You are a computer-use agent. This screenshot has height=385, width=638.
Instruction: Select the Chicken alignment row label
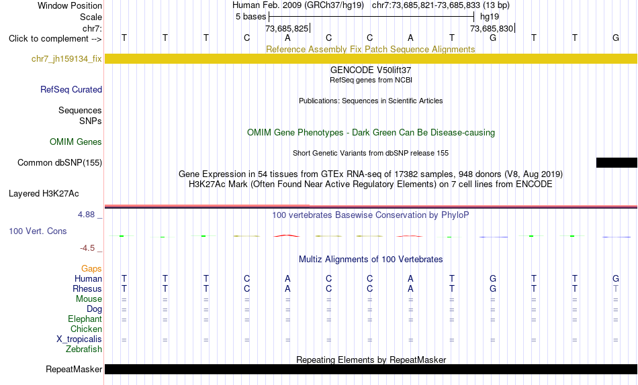pos(86,329)
